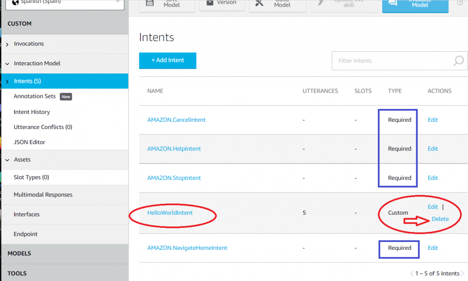Open Annotation Sets in sidebar
Screen dimensions: 468x281
tap(35, 96)
